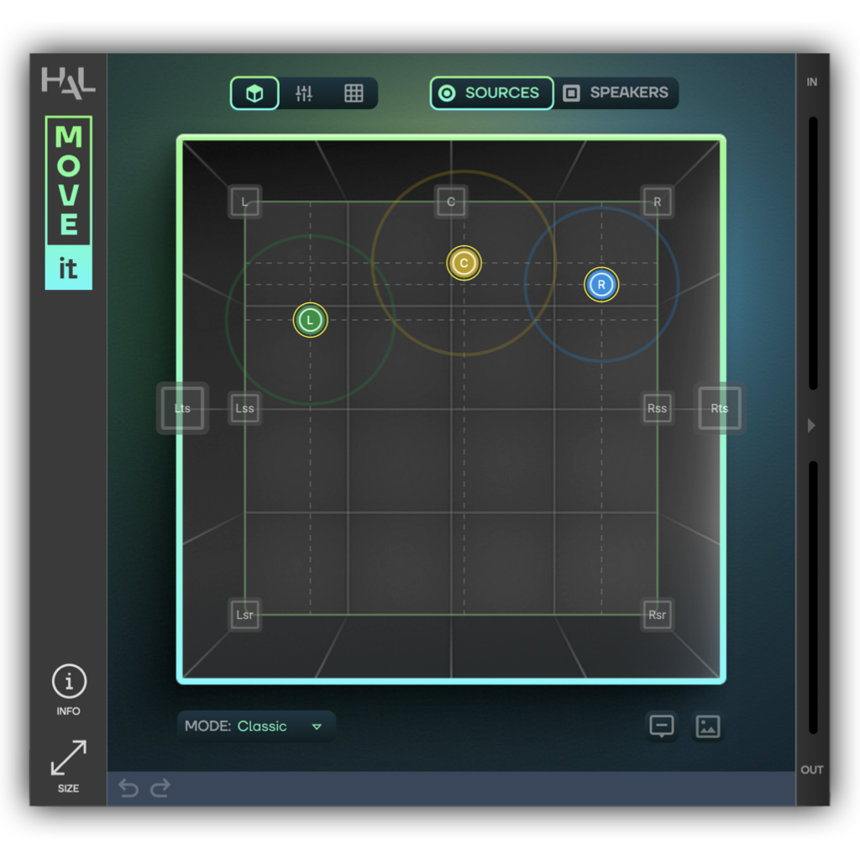Open the grid matrix view
This screenshot has height=860, width=860.
(x=354, y=93)
